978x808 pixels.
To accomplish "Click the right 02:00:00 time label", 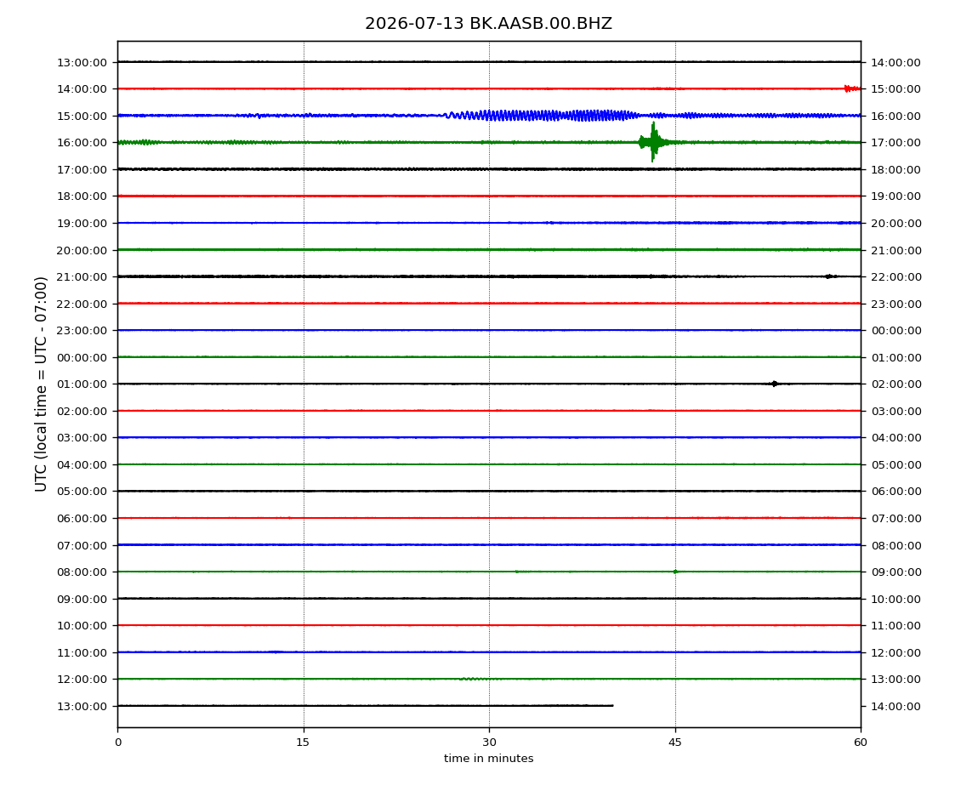I will (896, 384).
